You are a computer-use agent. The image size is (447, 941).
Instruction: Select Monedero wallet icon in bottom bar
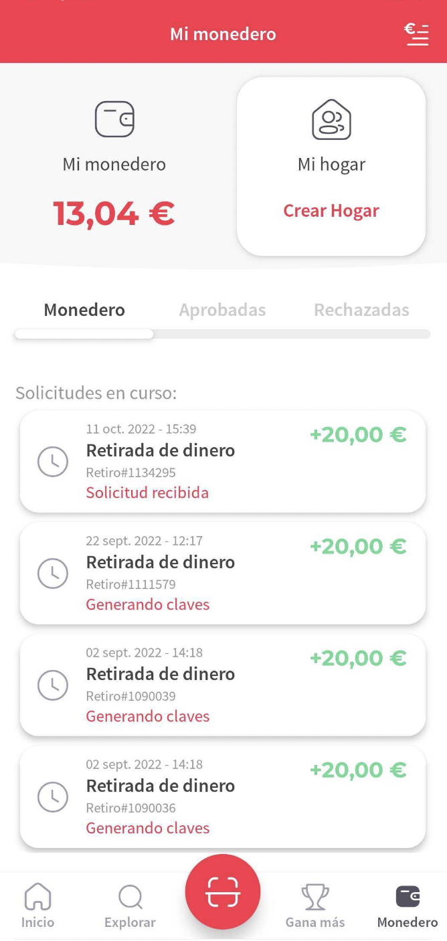pos(408,896)
